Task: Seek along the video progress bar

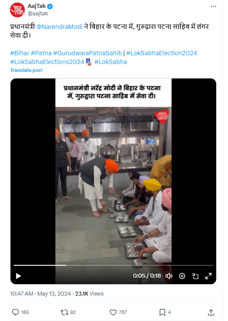Action: 114,265
